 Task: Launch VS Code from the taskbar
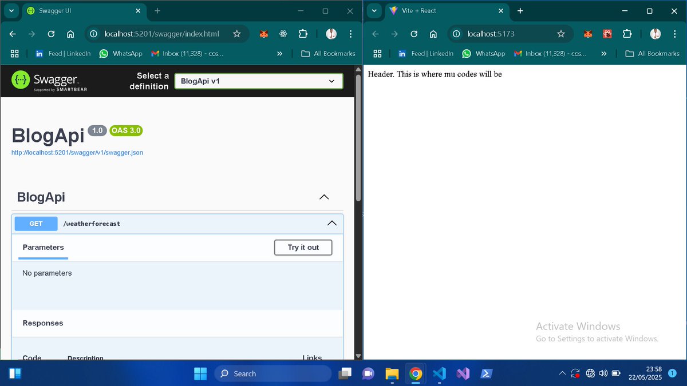[x=439, y=373]
